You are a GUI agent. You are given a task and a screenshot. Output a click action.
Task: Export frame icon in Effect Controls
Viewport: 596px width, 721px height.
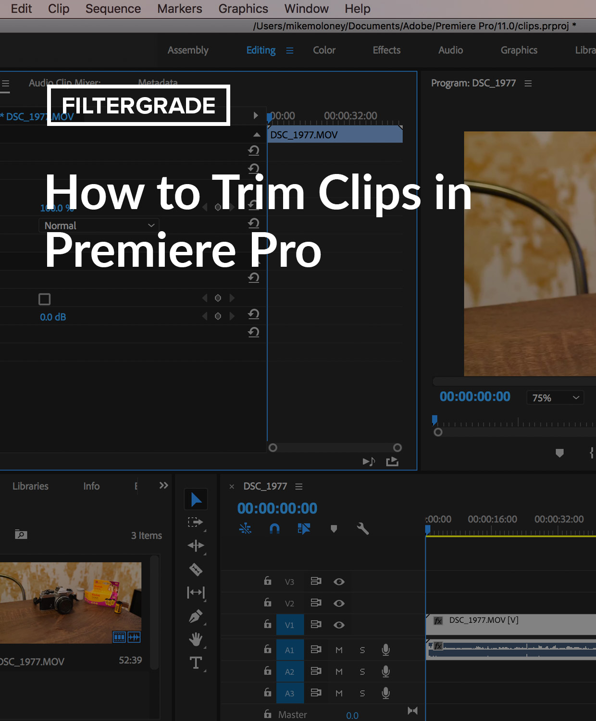pos(392,461)
